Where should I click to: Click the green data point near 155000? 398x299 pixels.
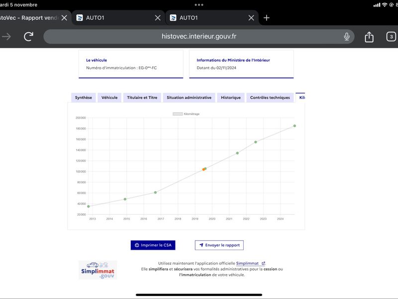pyautogui.click(x=256, y=142)
